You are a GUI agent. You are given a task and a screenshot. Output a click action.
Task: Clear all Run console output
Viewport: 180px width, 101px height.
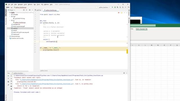[11, 89]
